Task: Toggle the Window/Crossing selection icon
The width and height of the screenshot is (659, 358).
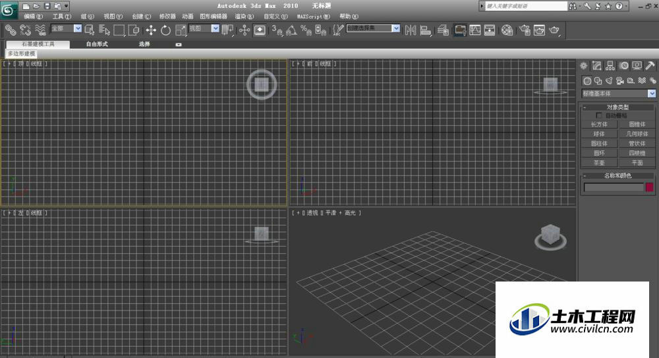Action: 134,30
